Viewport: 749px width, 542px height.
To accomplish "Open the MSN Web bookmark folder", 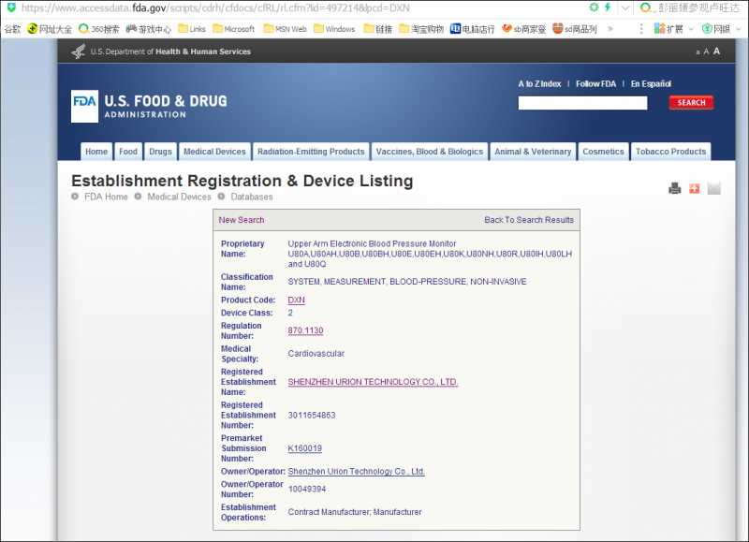I will pos(285,29).
